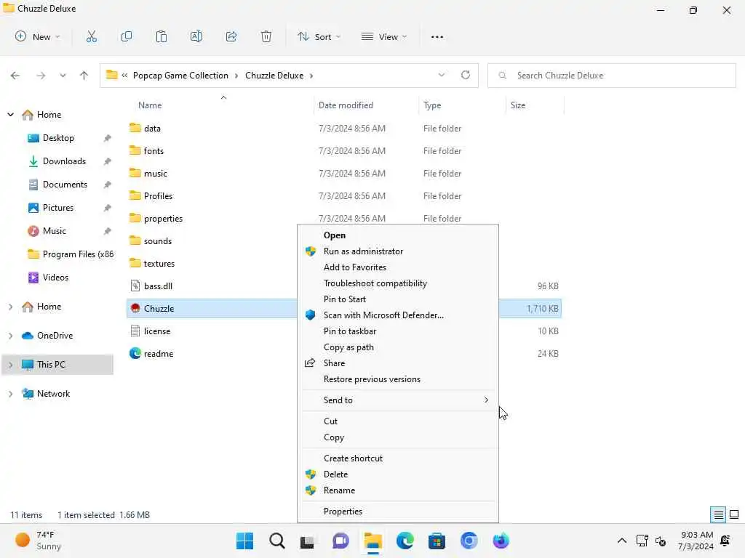
Task: Select Downloads in the sidebar
Action: (64, 161)
